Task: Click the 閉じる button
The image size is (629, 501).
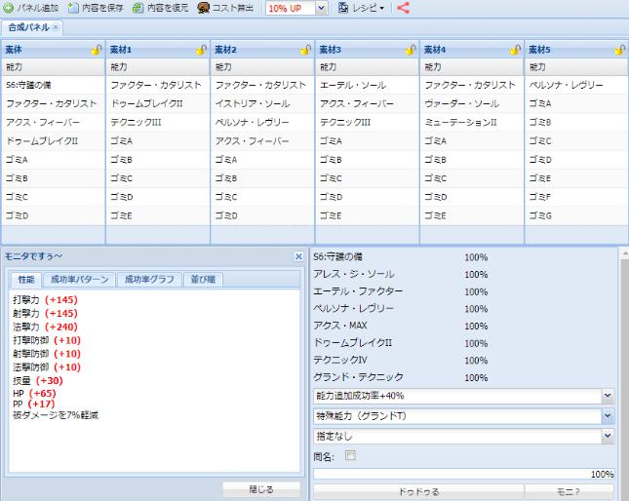Action: (x=260, y=489)
